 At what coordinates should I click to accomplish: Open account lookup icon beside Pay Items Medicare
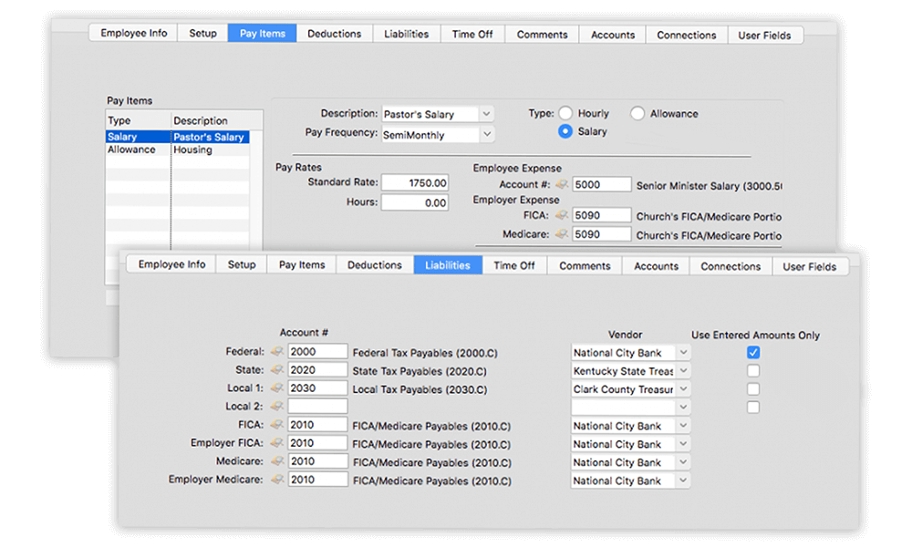click(561, 233)
